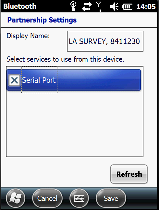The width and height of the screenshot is (159, 210).
Task: Cancel the partnership settings
Action: click(x=47, y=198)
